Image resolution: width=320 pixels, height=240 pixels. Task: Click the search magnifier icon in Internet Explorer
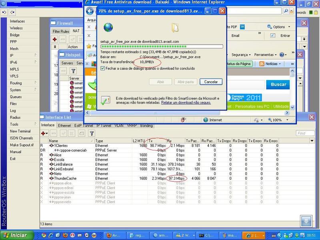(286, 11)
